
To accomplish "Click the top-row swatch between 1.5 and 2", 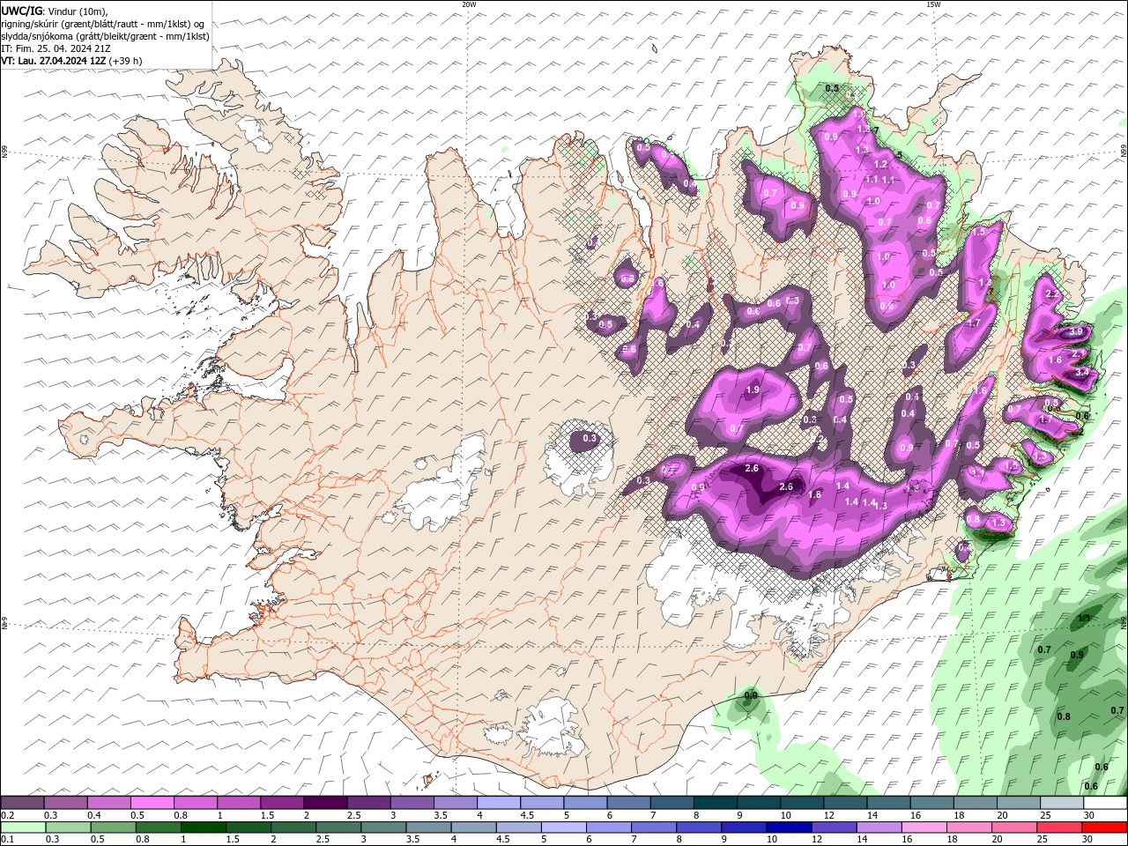I will 282,803.
